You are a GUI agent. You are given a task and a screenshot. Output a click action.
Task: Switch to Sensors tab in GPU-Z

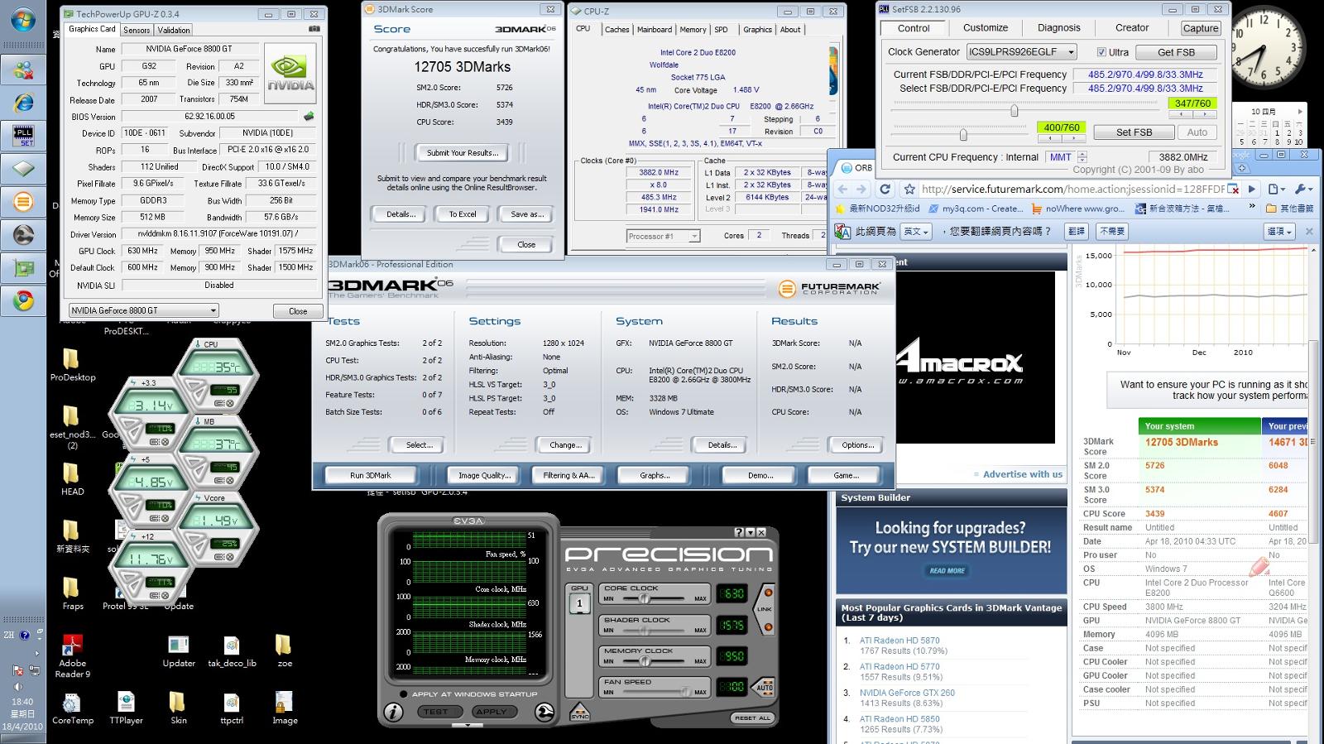point(137,30)
